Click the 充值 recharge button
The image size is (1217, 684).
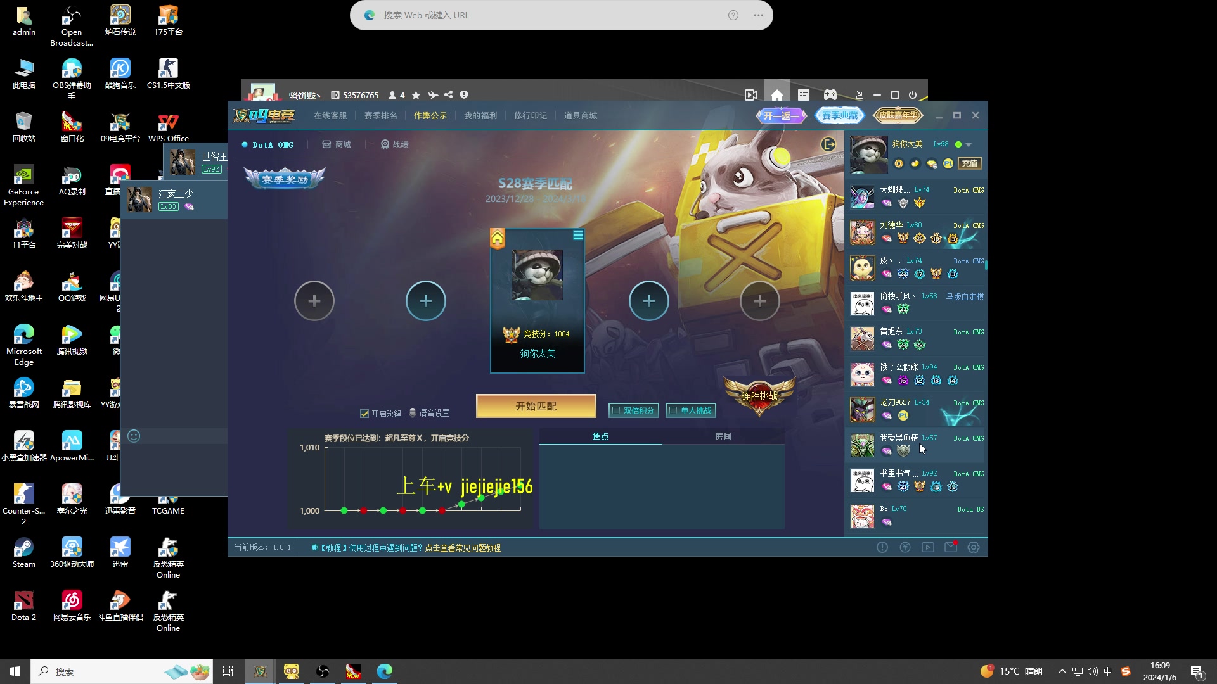point(970,163)
